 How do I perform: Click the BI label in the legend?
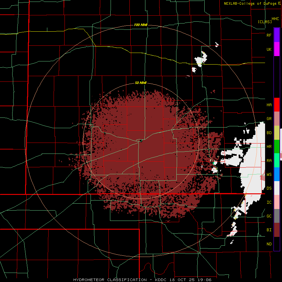pos(269,230)
